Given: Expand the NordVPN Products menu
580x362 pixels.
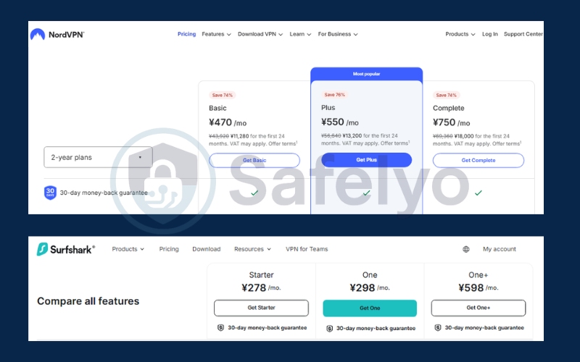Looking at the screenshot, I should [x=460, y=34].
